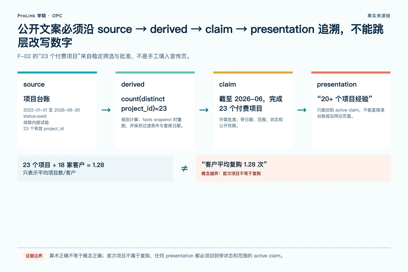Click the arrow between derived and claim cards
408x272 pixels.
point(204,110)
